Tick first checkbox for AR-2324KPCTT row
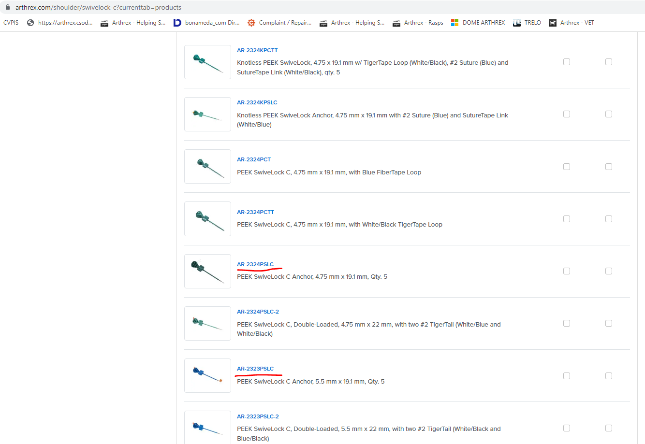Screen dimensions: 645x444 pos(567,62)
